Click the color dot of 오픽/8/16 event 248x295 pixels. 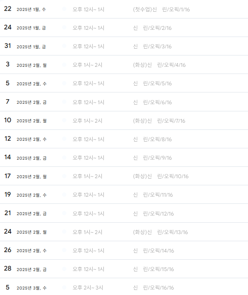pos(64,139)
